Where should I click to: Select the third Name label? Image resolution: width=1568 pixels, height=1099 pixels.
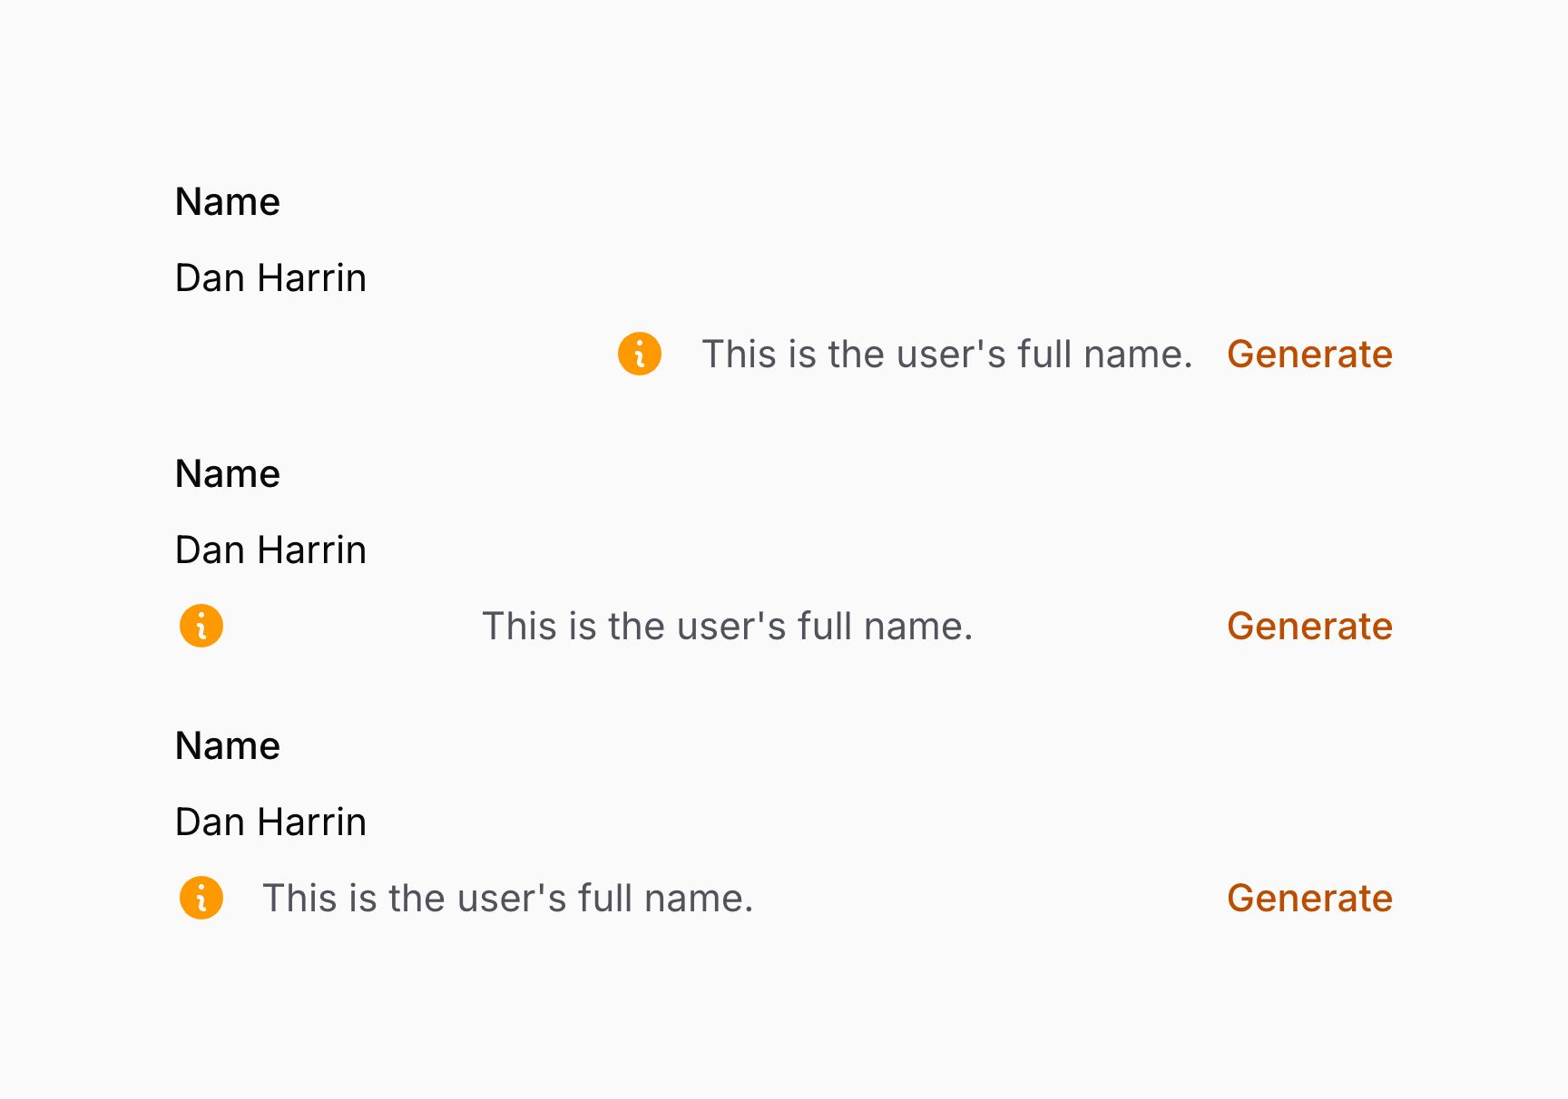point(228,744)
